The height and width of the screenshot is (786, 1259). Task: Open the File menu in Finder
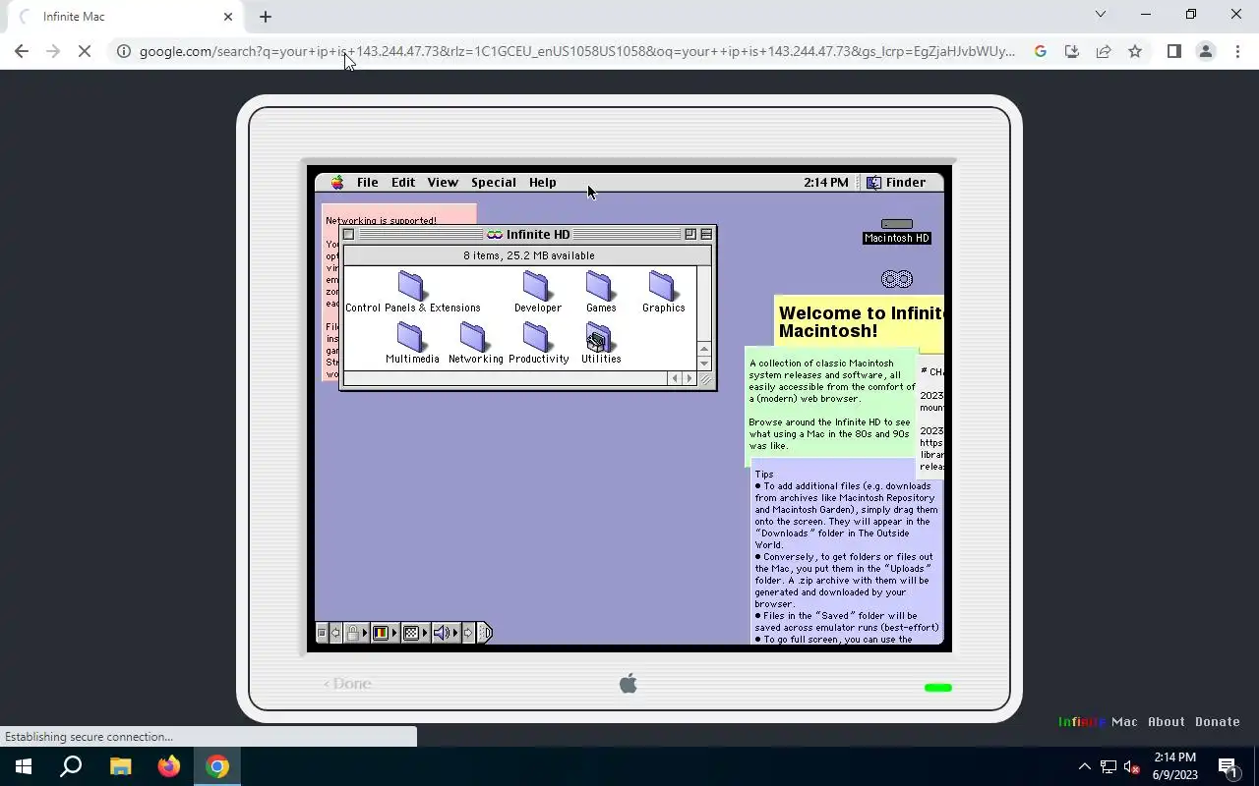[367, 182]
